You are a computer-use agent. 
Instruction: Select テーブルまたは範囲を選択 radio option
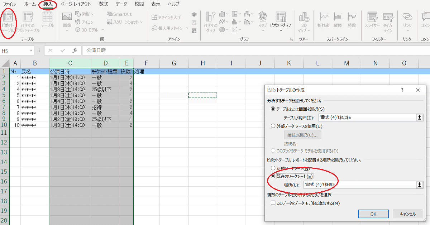298,109
